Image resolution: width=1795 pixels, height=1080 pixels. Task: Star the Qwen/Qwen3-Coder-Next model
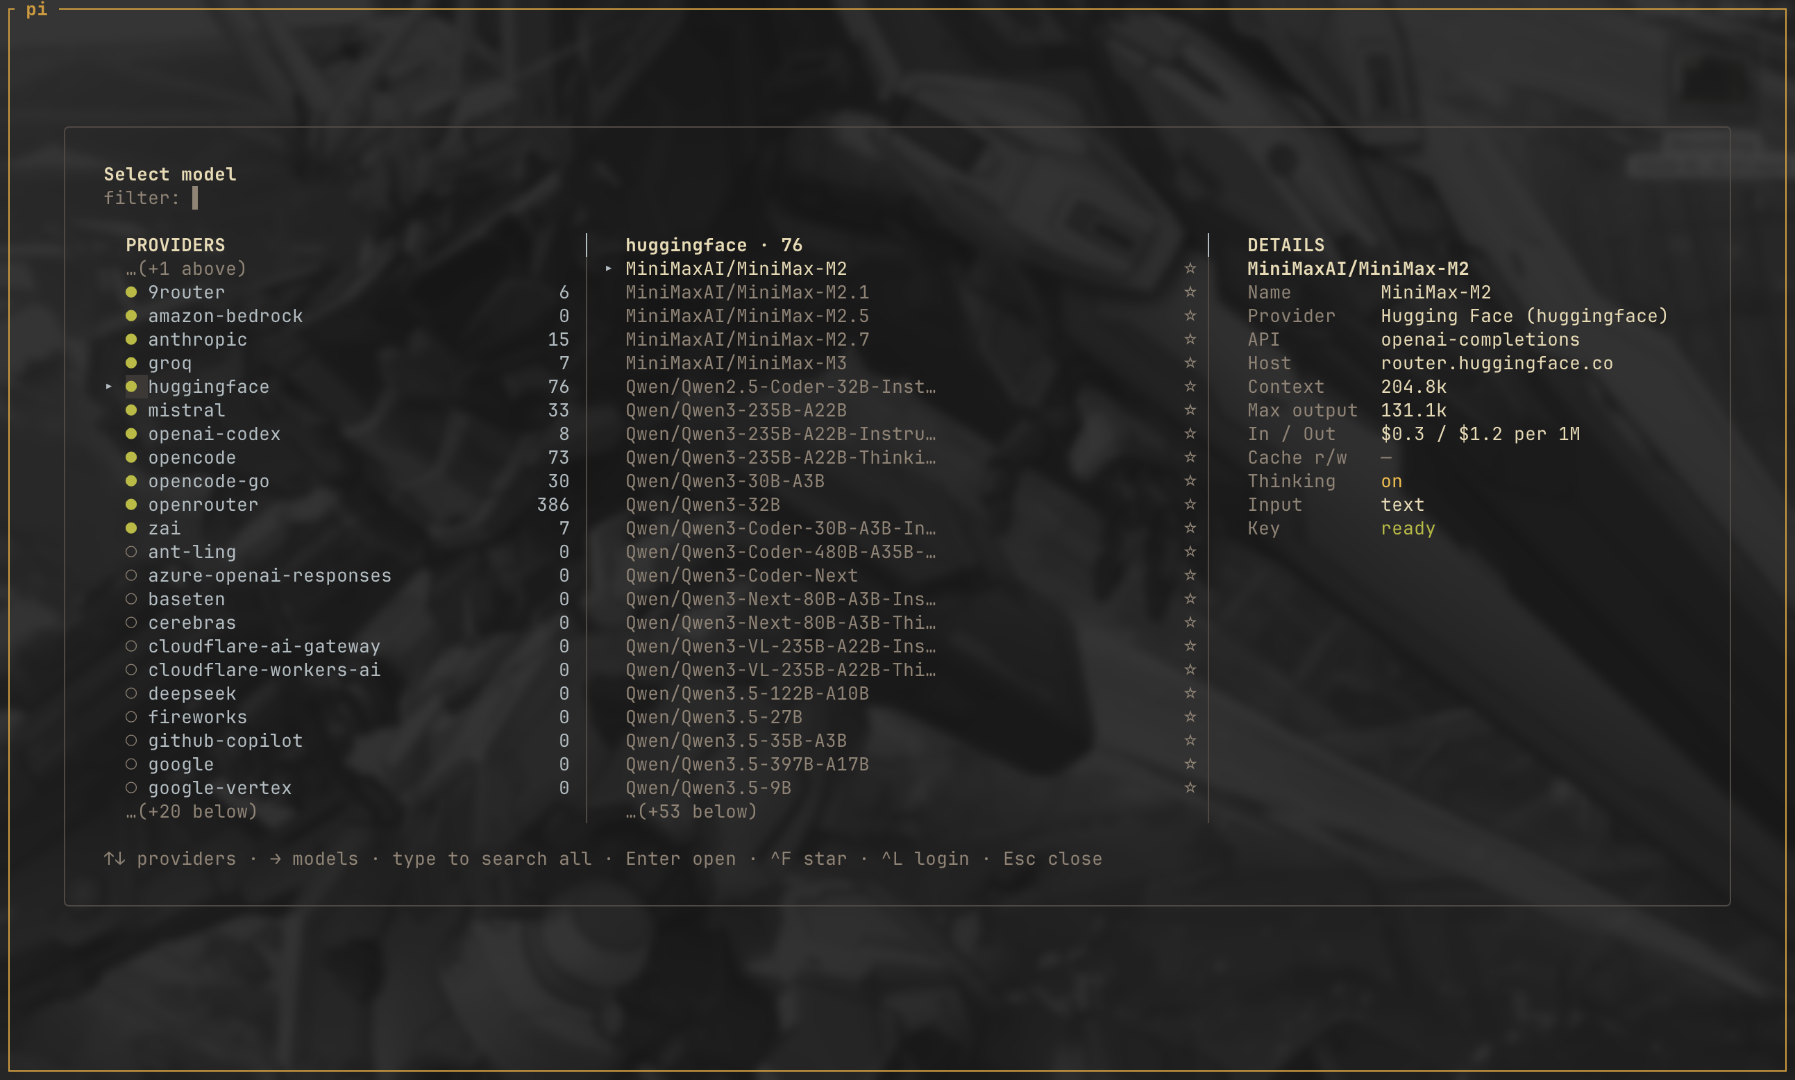click(x=1190, y=575)
